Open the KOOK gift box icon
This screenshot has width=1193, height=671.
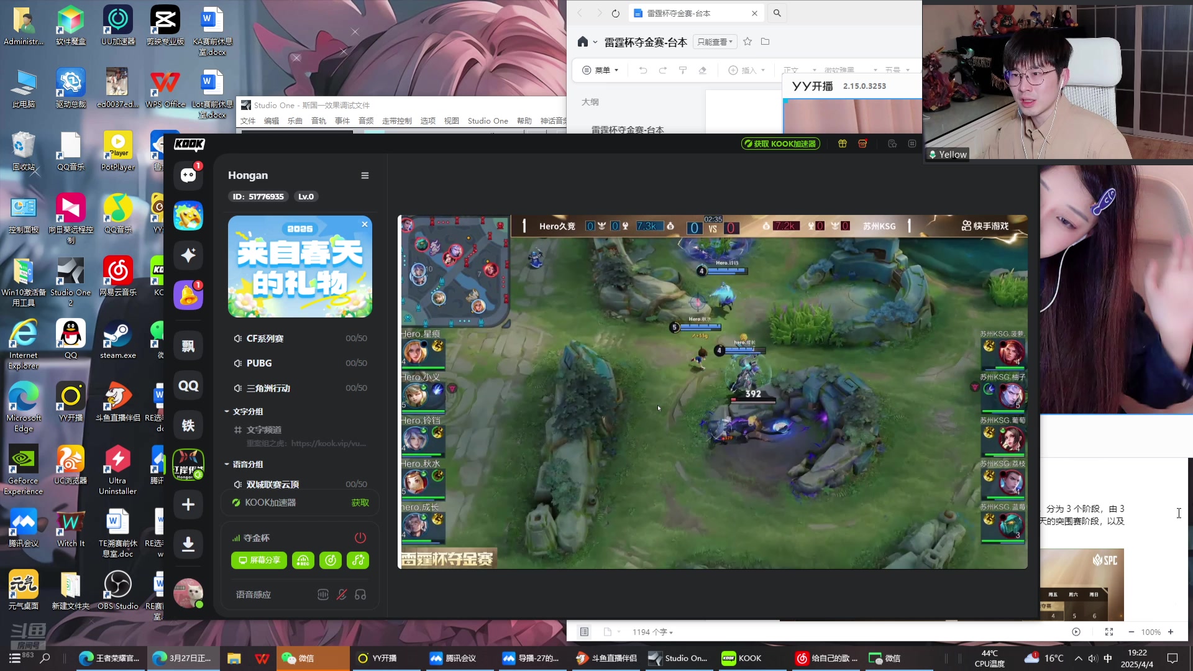click(843, 144)
